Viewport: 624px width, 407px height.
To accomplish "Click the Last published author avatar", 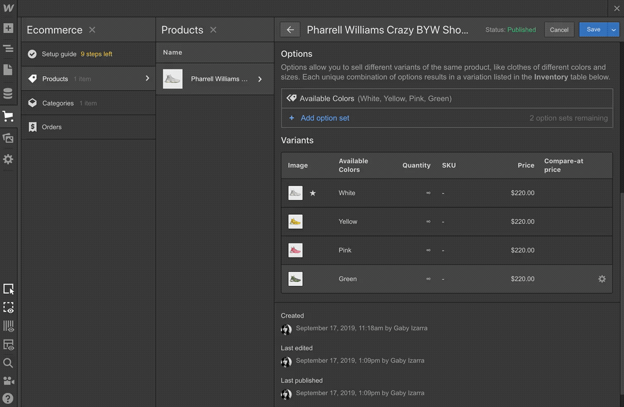I will [286, 394].
